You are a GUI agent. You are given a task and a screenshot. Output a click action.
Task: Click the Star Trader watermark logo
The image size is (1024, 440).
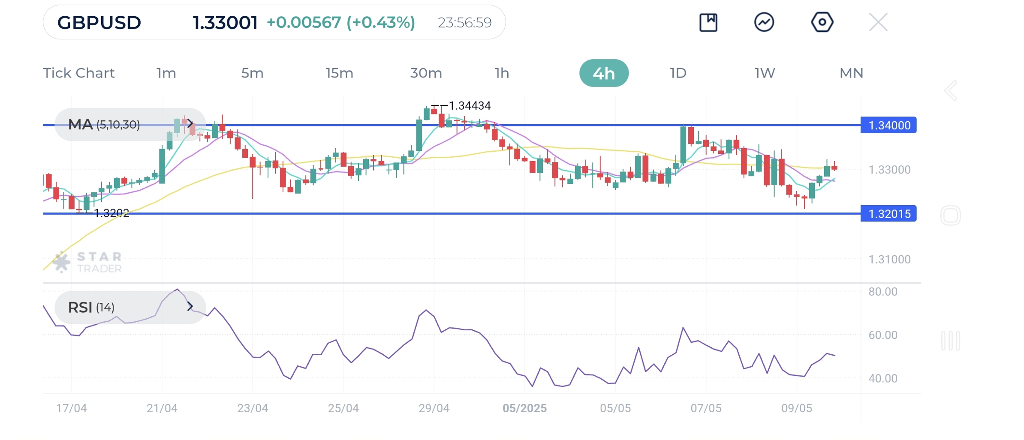(x=87, y=262)
